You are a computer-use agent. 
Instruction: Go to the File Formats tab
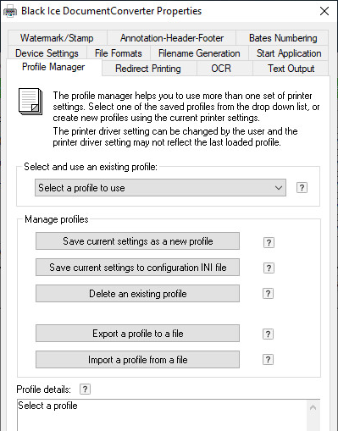(x=119, y=53)
